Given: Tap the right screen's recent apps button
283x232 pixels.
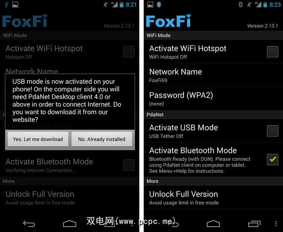Looking at the screenshot, I should pos(254,224).
